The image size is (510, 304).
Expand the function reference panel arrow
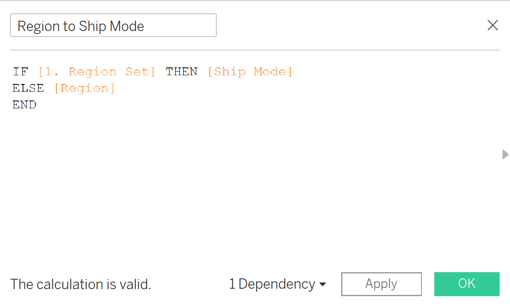[x=505, y=155]
